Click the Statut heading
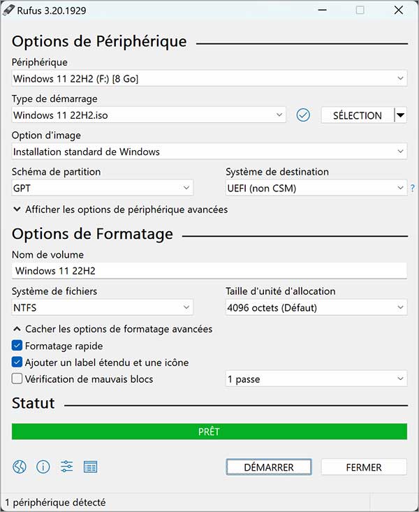The image size is (419, 512). click(34, 403)
